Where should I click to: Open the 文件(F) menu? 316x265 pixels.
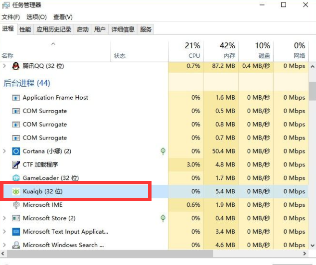11,17
